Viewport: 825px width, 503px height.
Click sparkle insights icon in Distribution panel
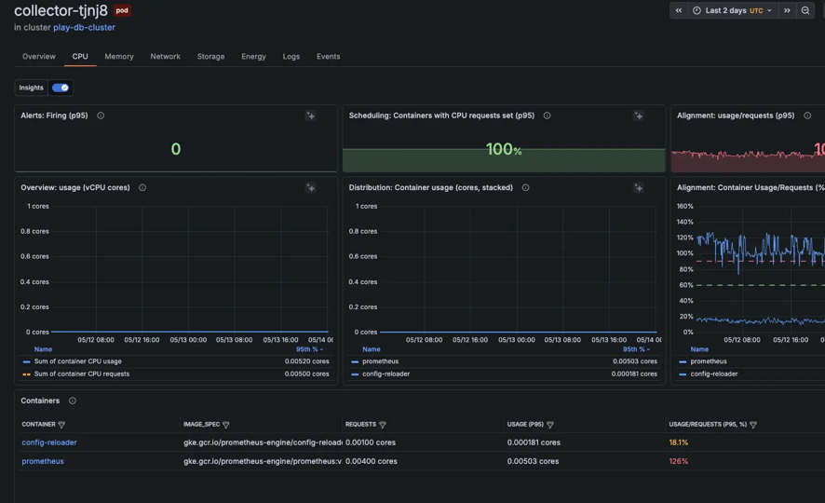click(x=638, y=188)
